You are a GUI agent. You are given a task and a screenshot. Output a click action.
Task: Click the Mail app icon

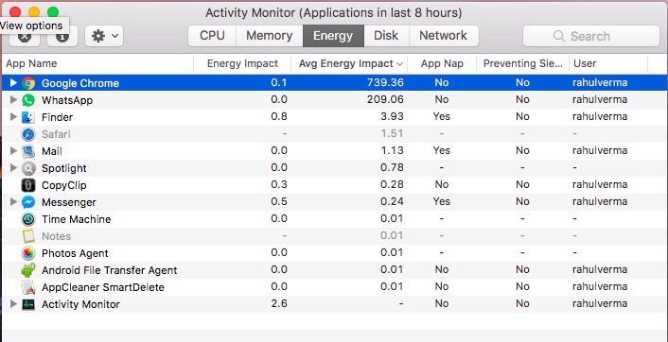(x=28, y=151)
